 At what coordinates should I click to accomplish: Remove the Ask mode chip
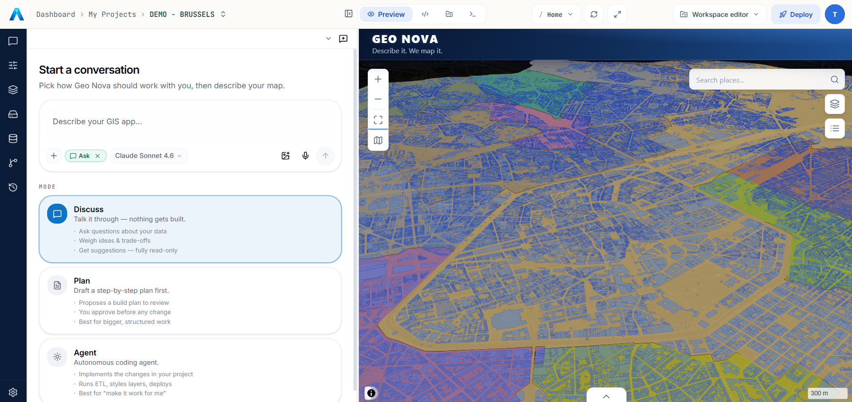click(97, 156)
